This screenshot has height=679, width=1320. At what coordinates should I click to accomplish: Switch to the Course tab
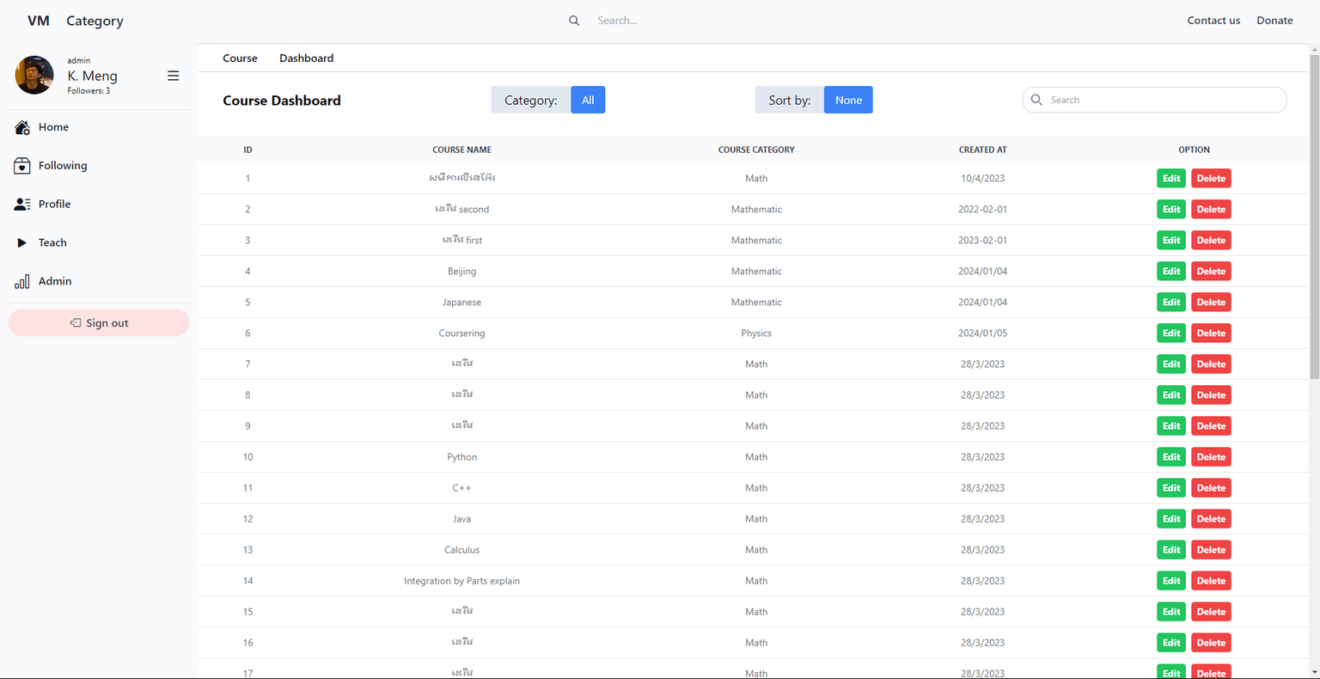pos(240,58)
